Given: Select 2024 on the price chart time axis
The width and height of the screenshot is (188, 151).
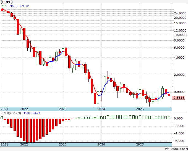Looking at the screenshot, I should [101, 109].
